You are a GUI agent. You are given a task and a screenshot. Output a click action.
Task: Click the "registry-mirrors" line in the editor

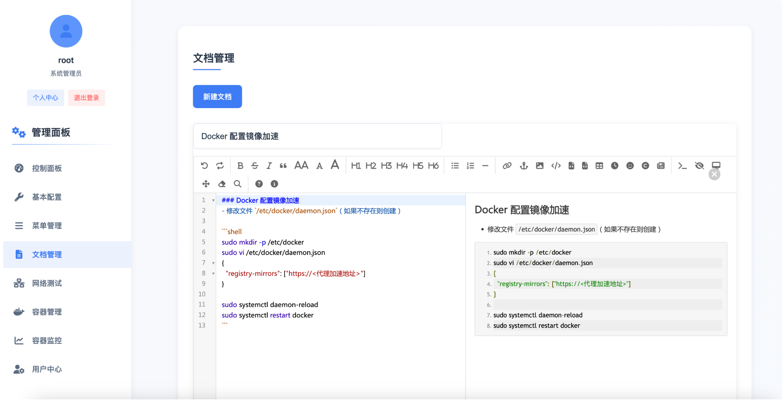[x=295, y=273]
